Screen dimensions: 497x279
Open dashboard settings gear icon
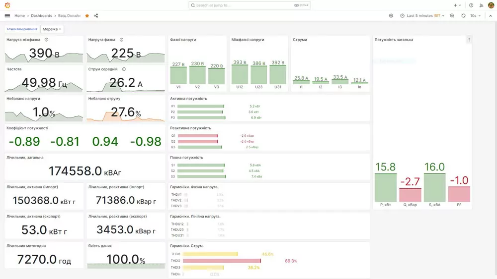tap(391, 15)
